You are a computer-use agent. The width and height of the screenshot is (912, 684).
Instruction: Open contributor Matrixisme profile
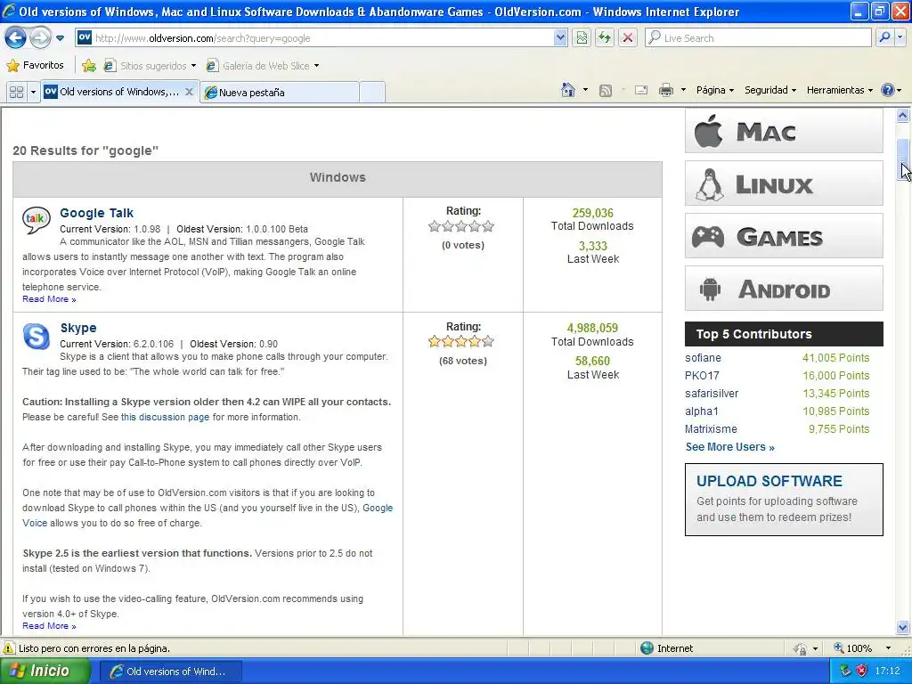(711, 428)
